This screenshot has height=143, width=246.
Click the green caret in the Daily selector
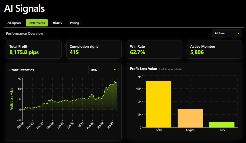(115, 70)
